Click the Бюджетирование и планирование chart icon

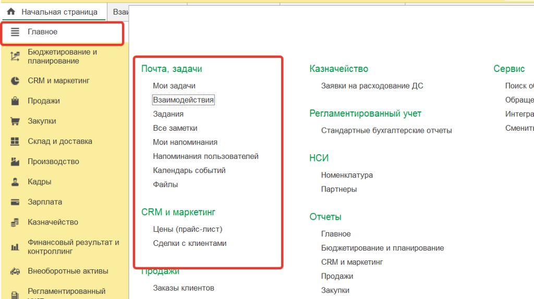[x=15, y=56]
